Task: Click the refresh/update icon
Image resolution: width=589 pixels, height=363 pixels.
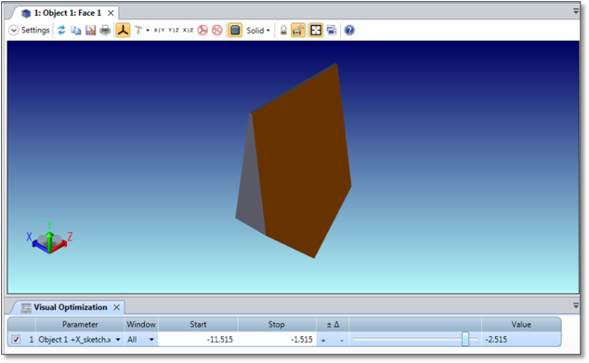Action: coord(61,30)
